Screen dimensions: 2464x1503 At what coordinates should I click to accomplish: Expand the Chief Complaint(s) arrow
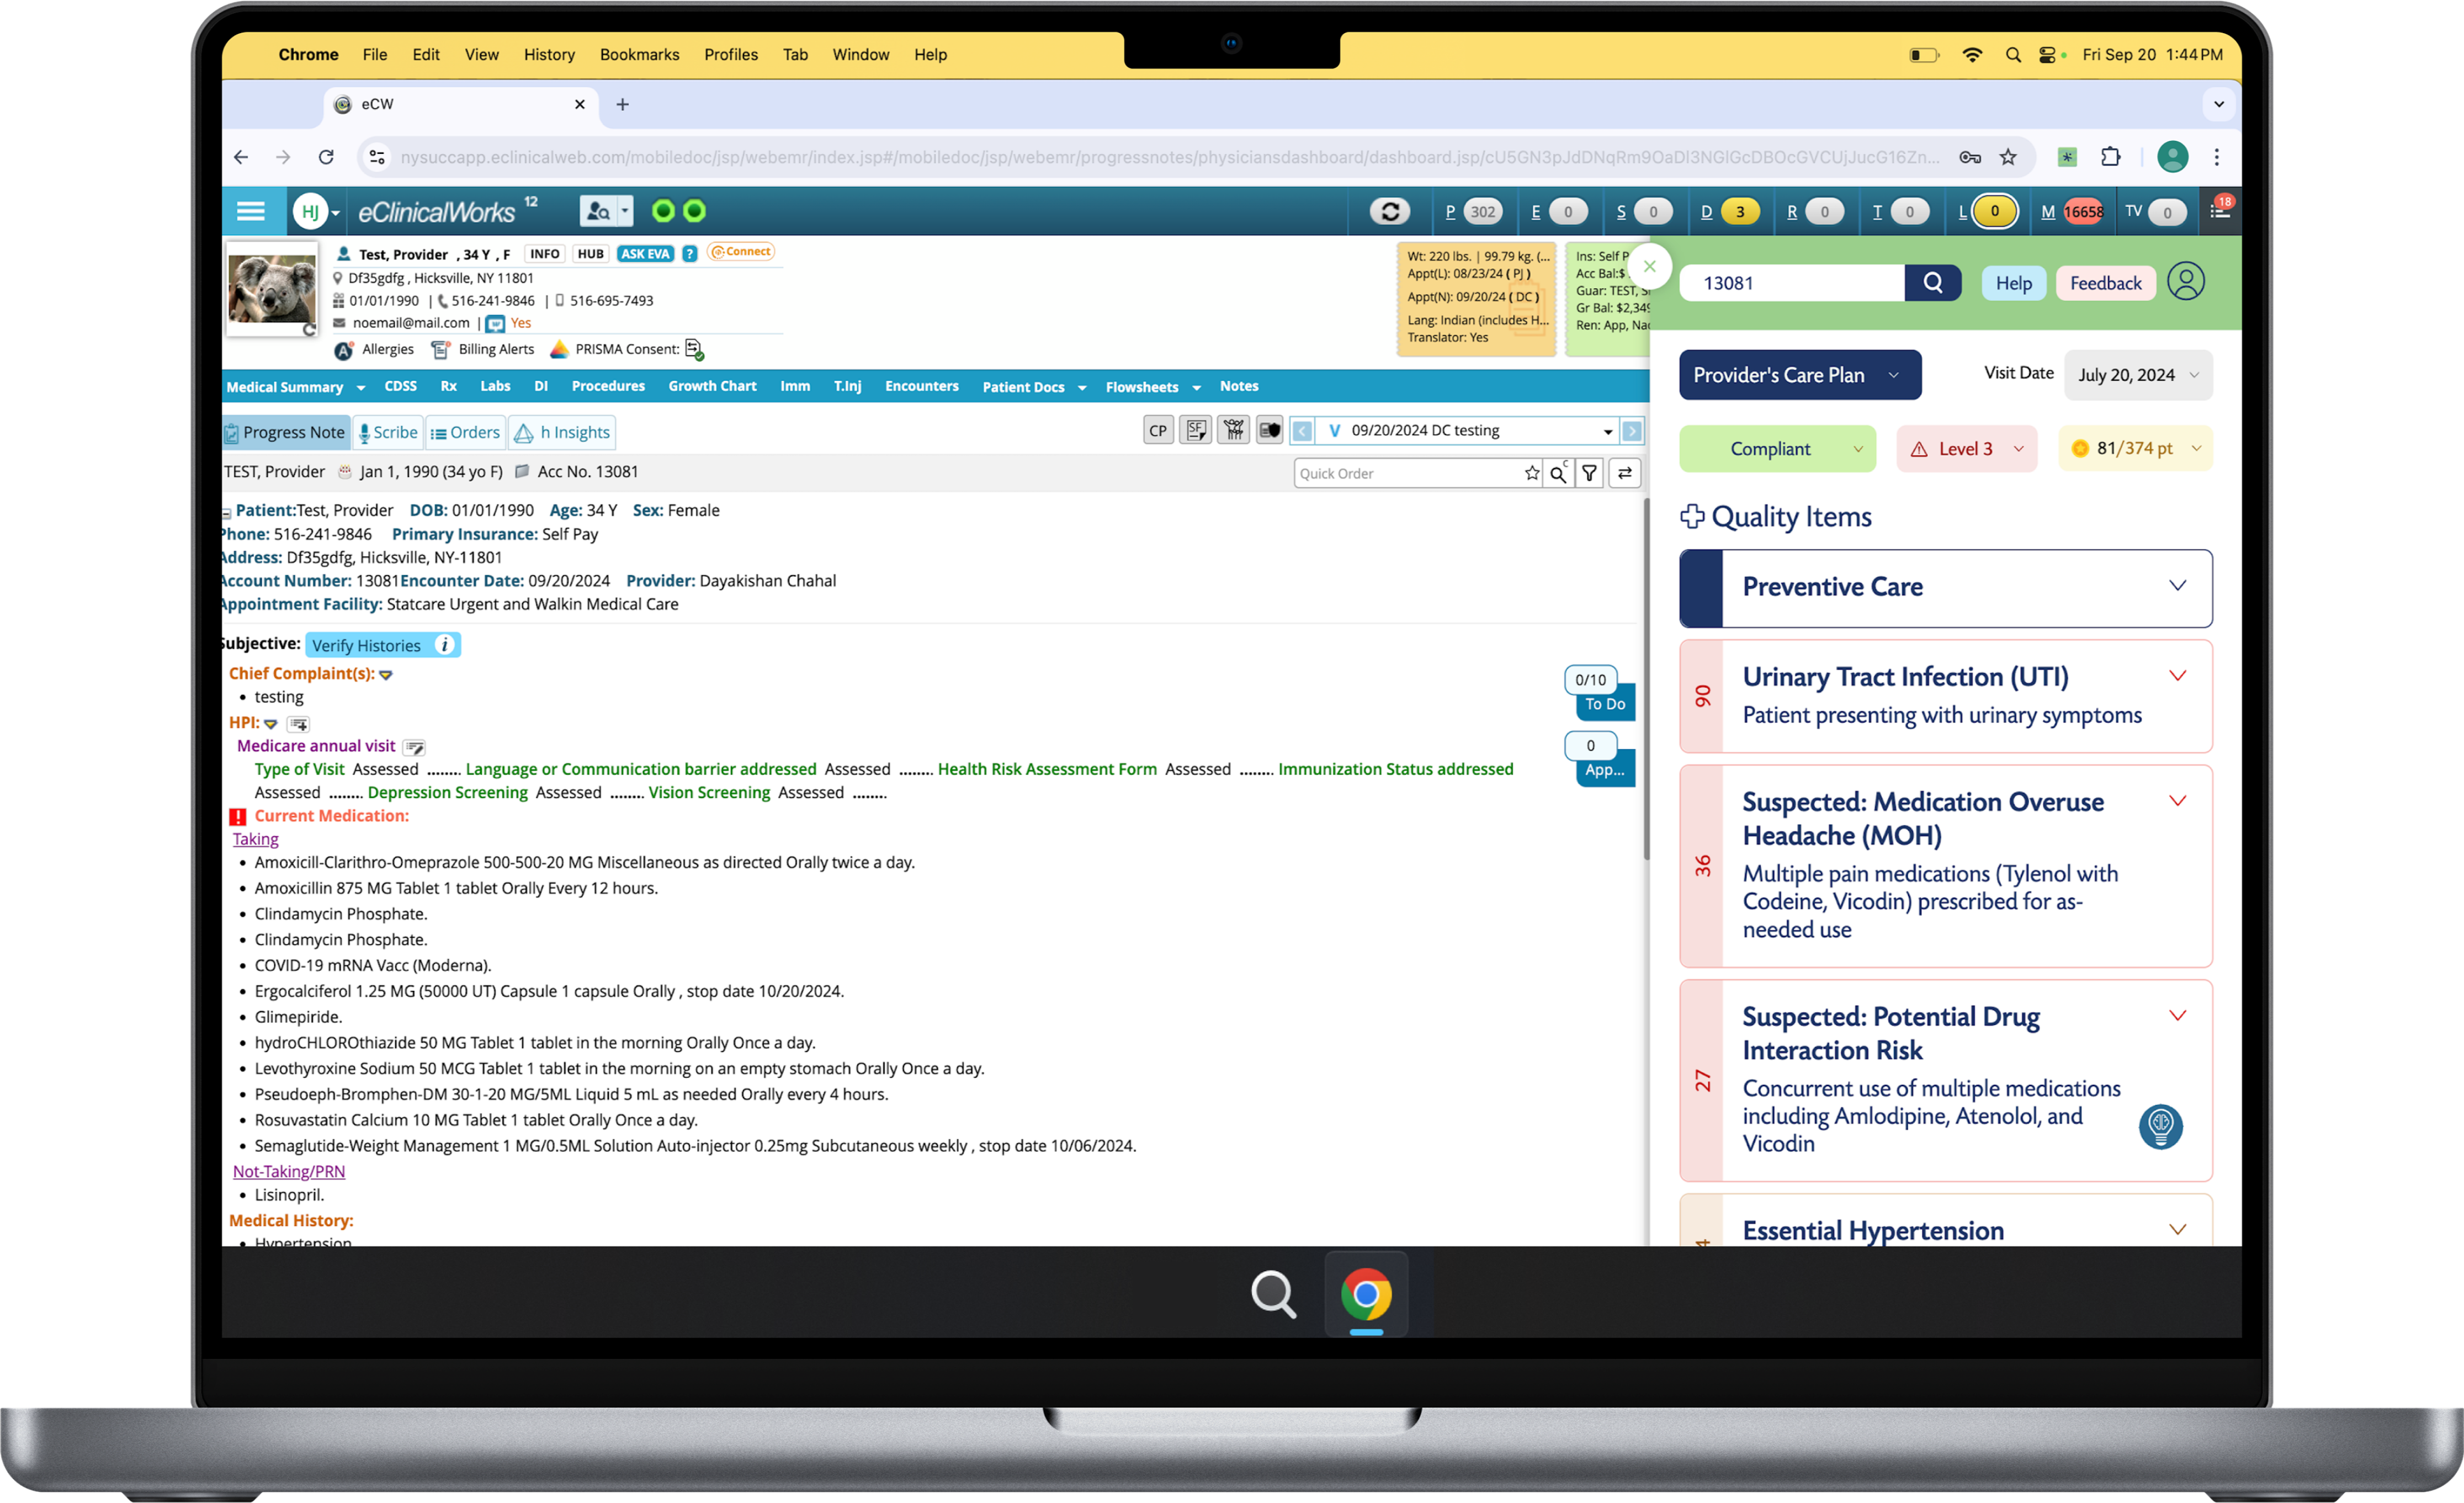coord(386,675)
